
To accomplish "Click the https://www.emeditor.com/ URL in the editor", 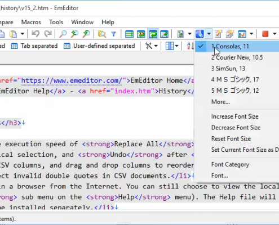I will tap(72, 80).
